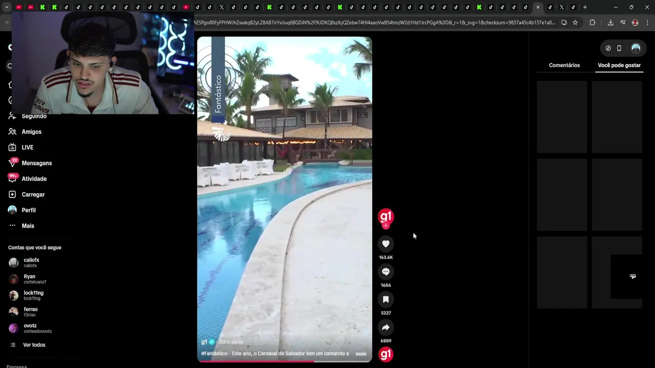Click the 163.6K likes count
The image size is (655, 368).
(x=386, y=258)
